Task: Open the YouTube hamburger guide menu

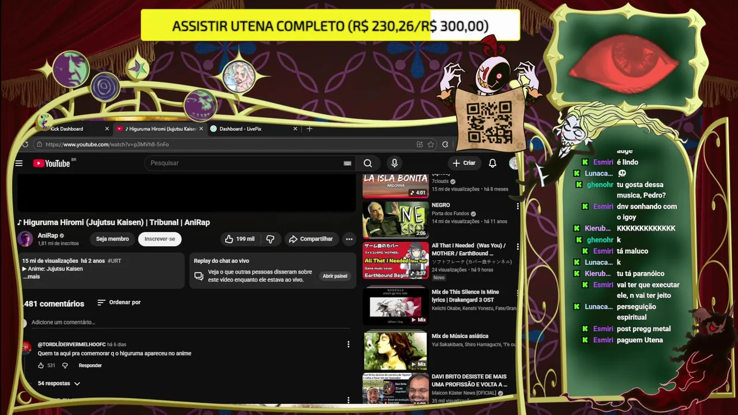Action: click(x=19, y=163)
